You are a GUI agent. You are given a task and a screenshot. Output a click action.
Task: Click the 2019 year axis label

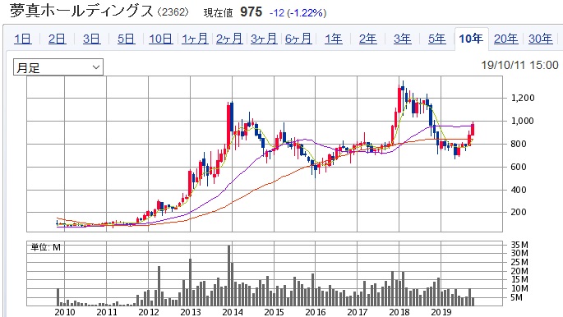441,312
